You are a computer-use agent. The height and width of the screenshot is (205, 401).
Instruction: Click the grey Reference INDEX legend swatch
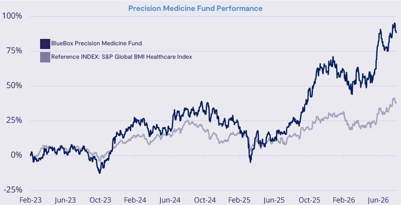(x=45, y=57)
